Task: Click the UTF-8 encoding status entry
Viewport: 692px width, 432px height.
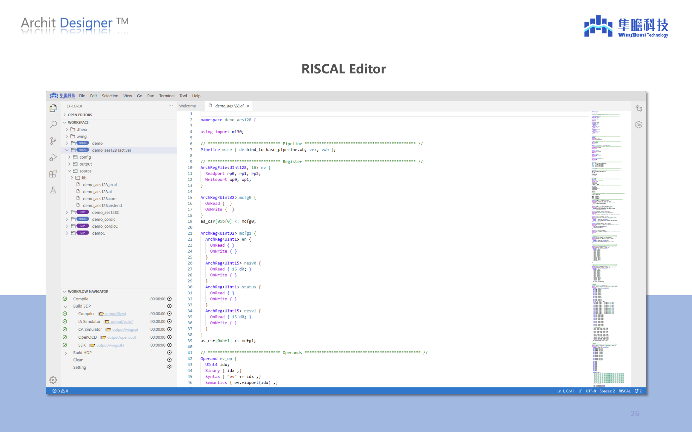Action: [591, 391]
